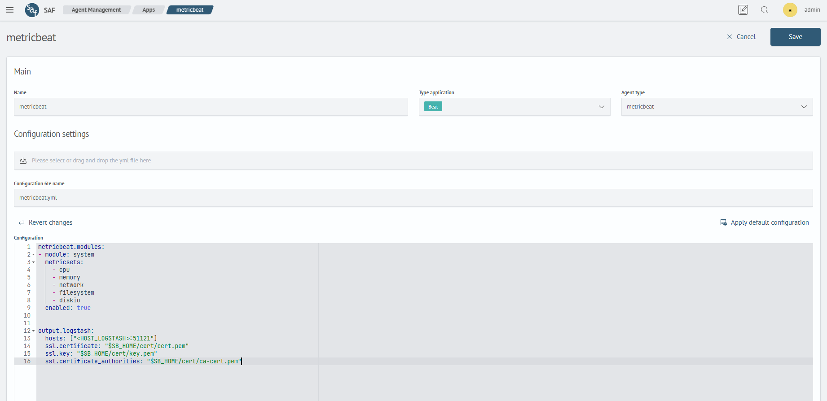Click the Main section heading
827x401 pixels.
click(x=22, y=72)
